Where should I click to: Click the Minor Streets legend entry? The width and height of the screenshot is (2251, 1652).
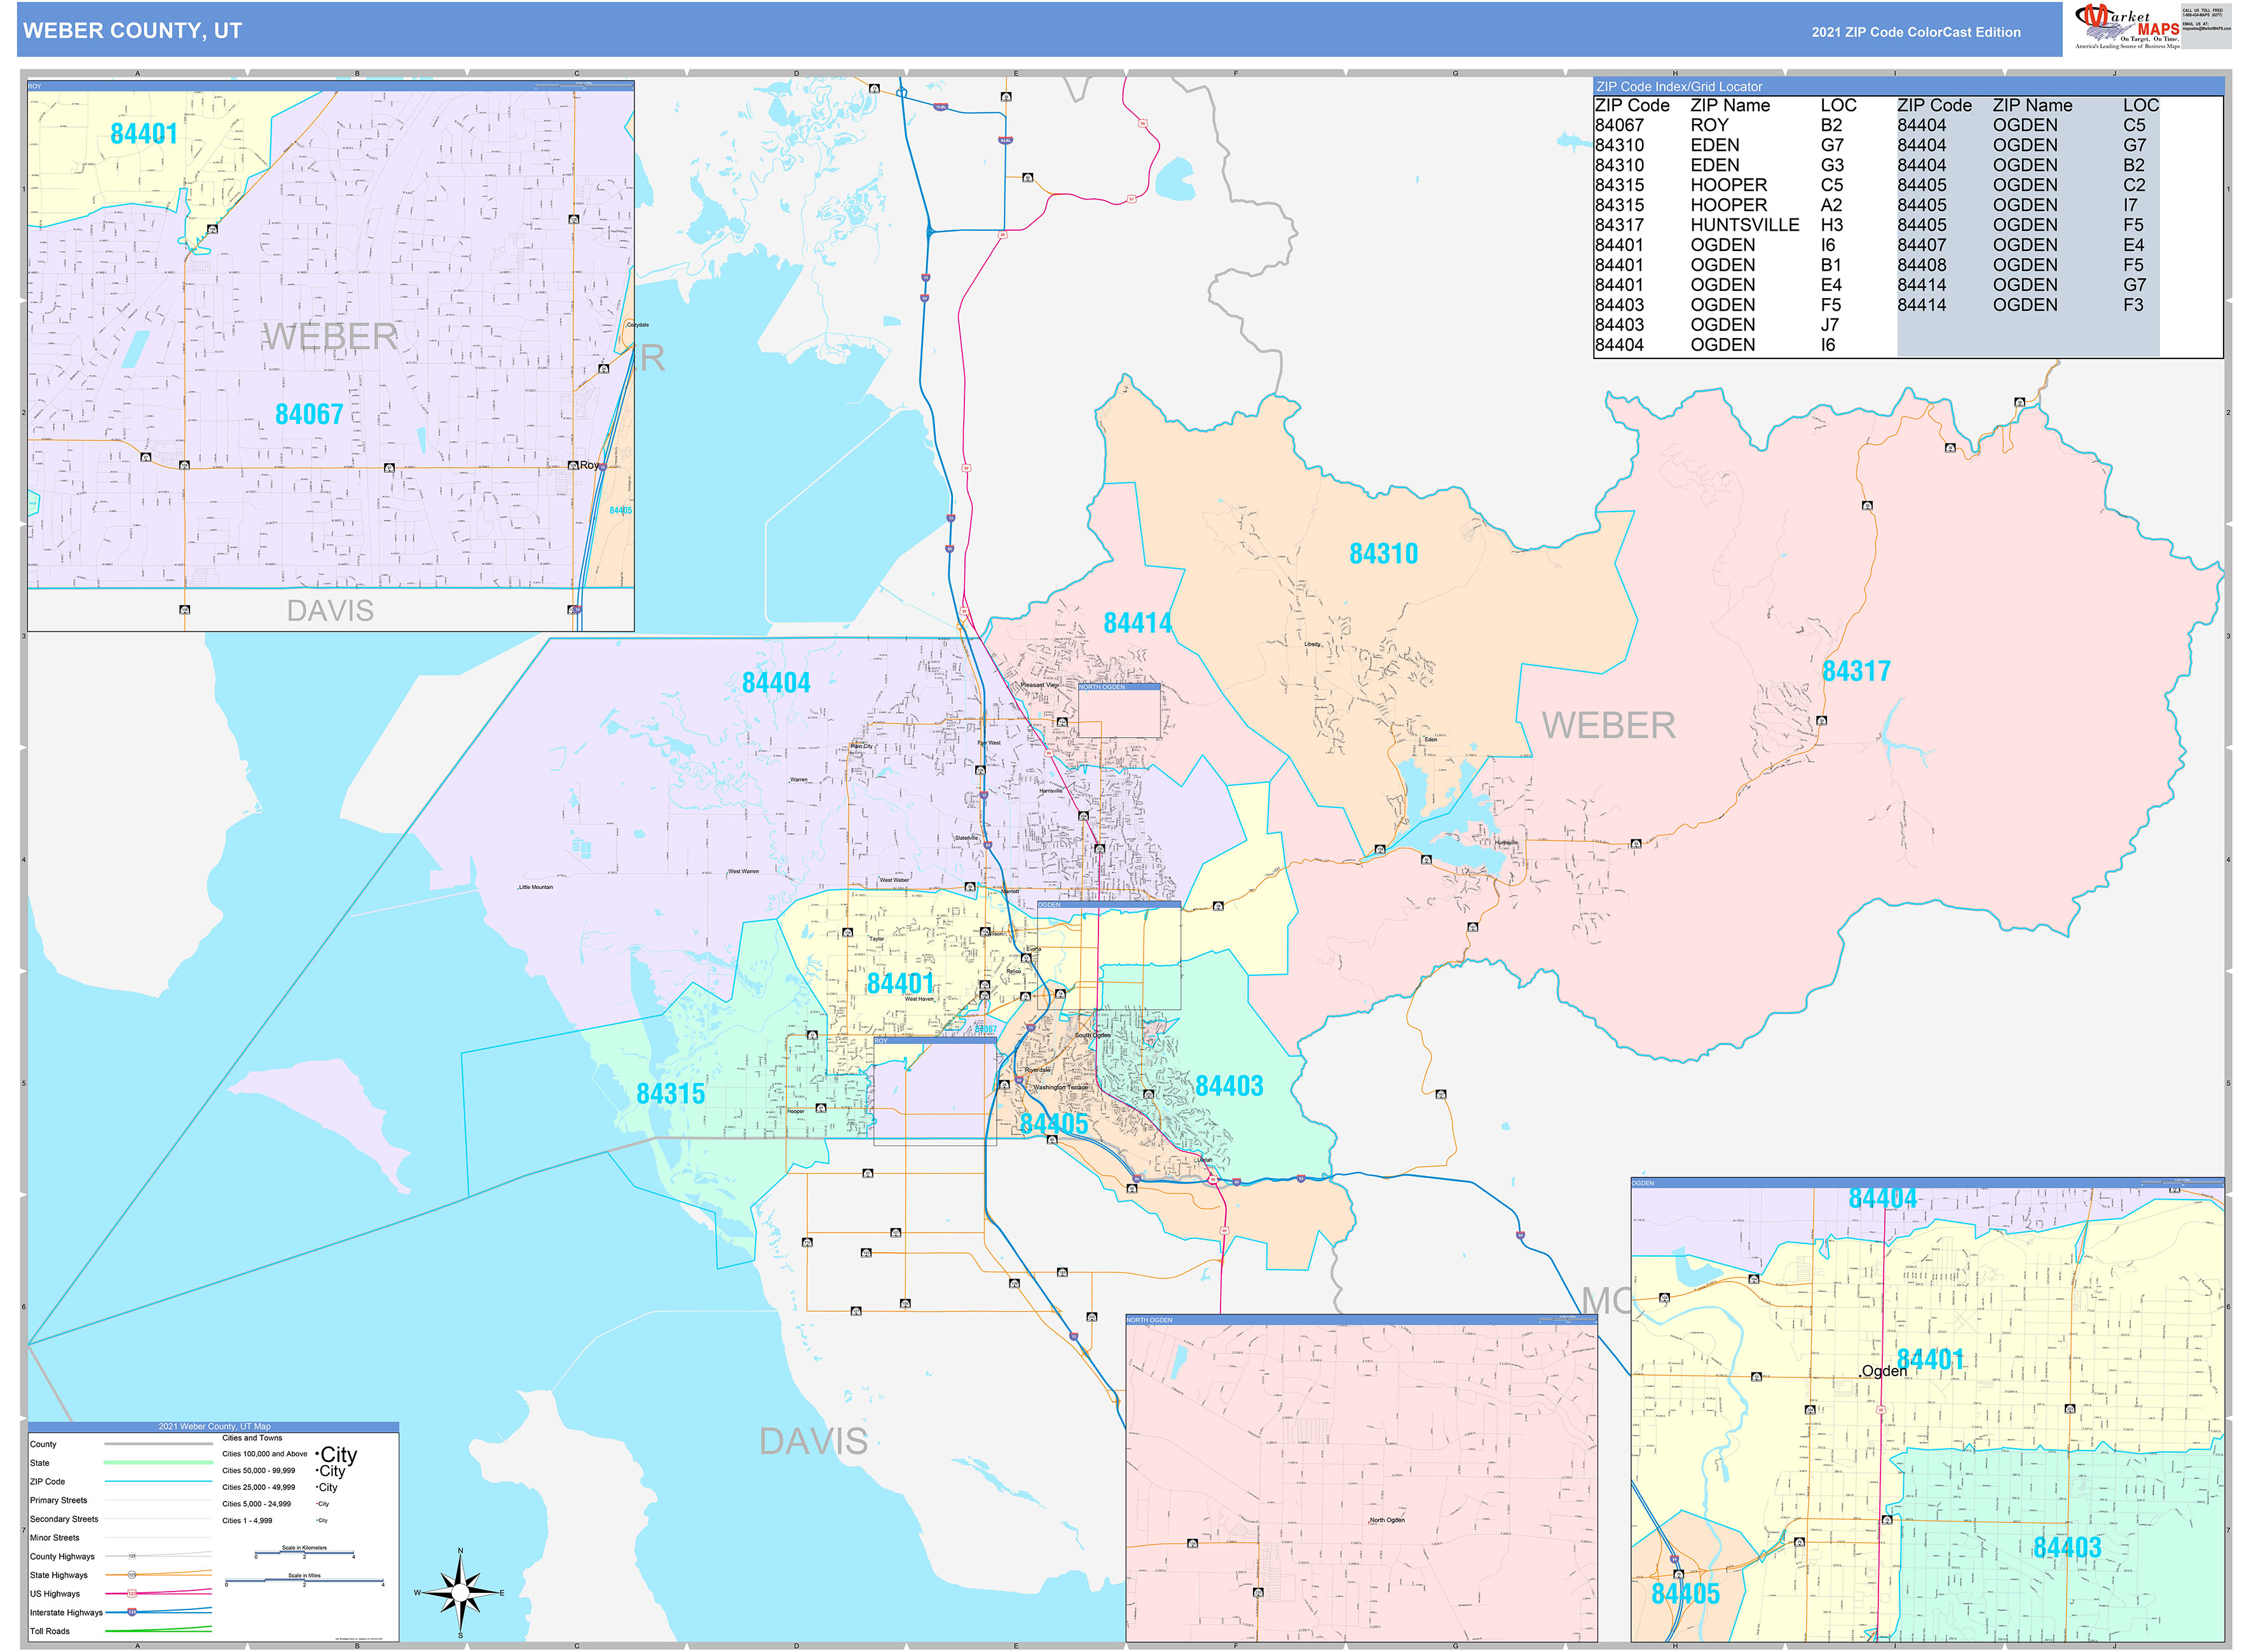pyautogui.click(x=54, y=1538)
